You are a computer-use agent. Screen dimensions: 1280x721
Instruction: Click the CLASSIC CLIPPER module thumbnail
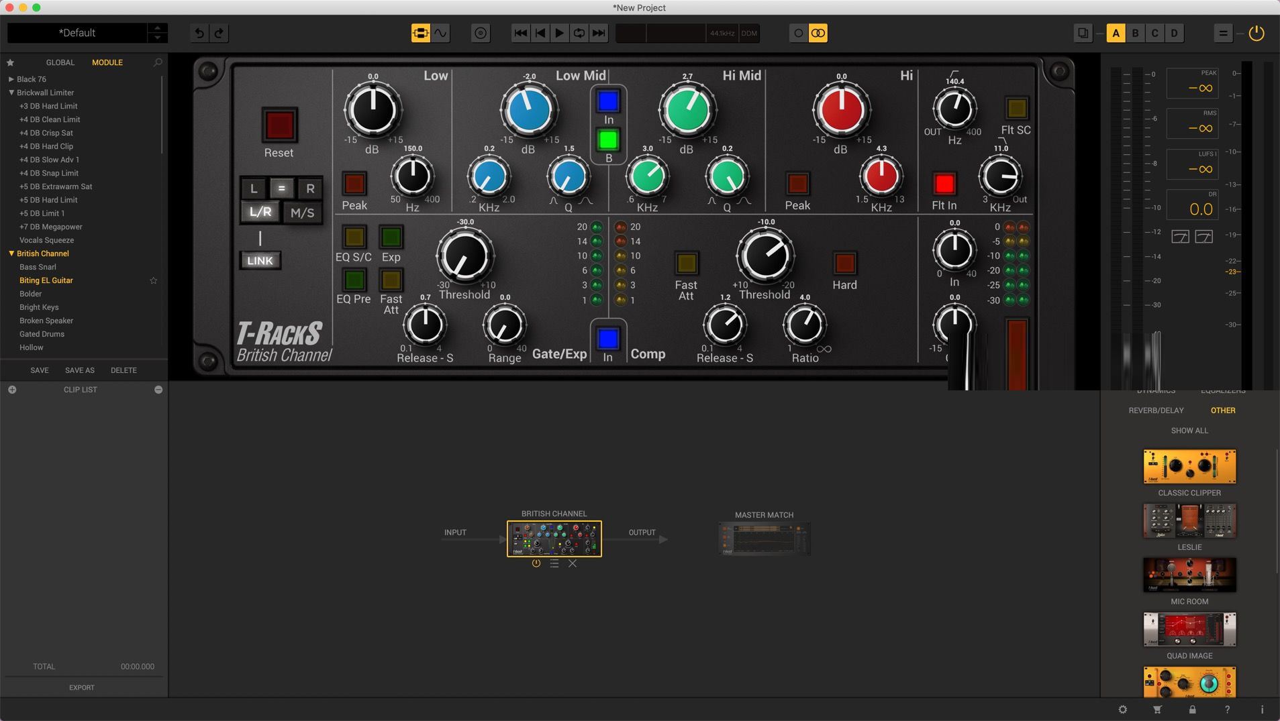tap(1189, 466)
